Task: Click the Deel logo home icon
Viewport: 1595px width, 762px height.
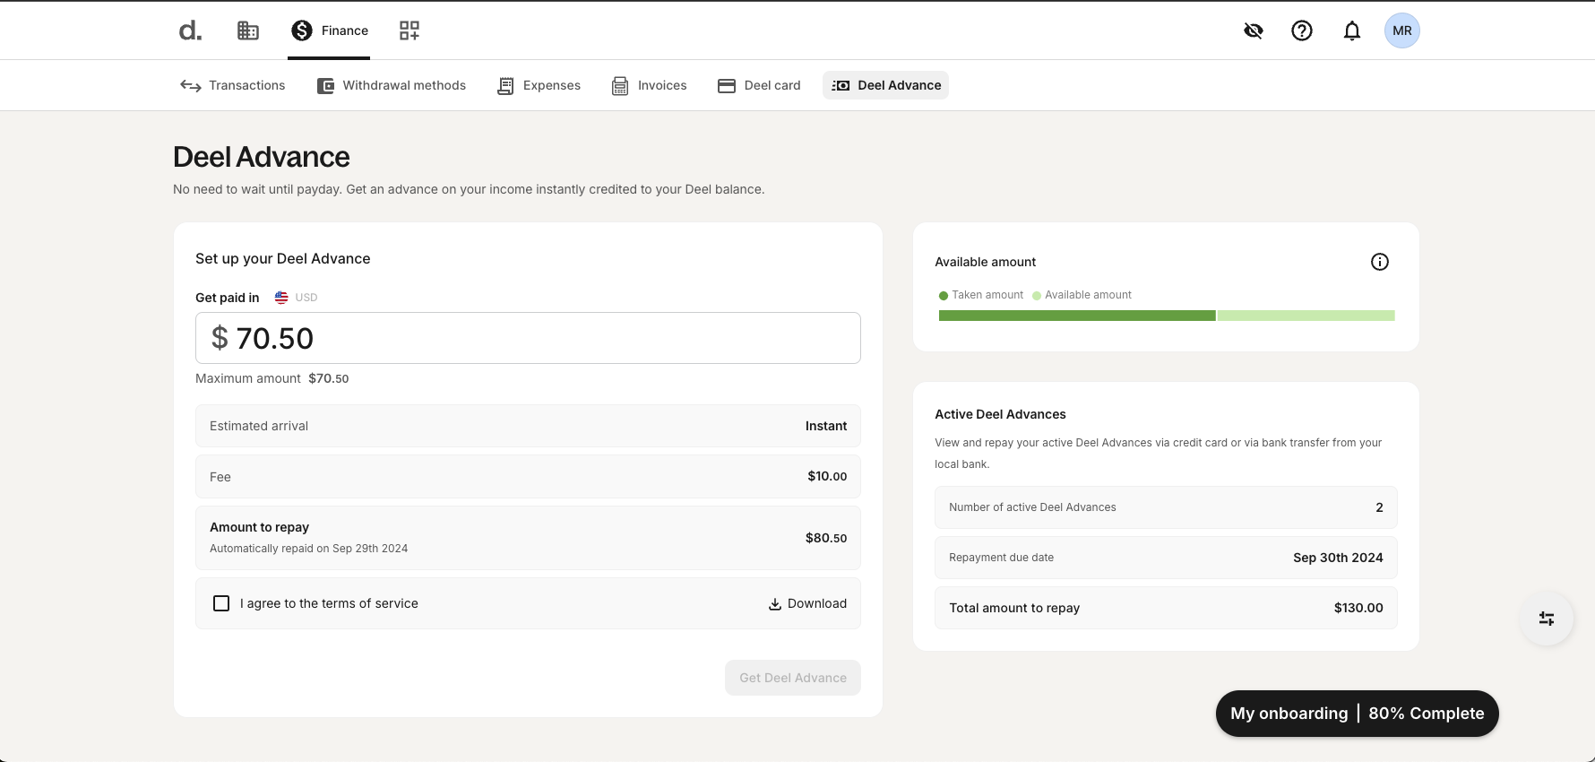Action: coord(190,31)
